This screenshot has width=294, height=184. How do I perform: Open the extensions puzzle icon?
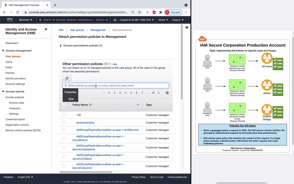(x=161, y=12)
